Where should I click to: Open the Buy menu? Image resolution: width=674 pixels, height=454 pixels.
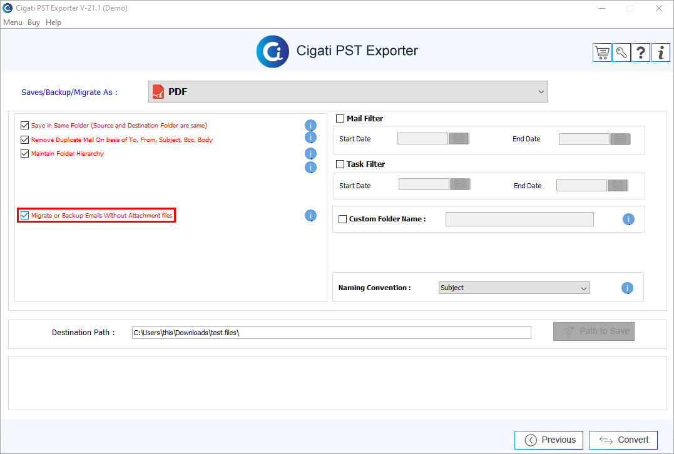[x=34, y=23]
